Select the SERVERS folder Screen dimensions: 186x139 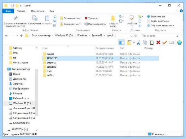click(x=51, y=67)
